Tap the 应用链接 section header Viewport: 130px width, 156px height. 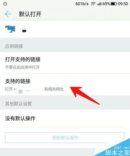(x=14, y=46)
